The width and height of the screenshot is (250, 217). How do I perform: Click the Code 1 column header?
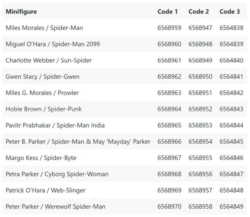[x=168, y=12]
